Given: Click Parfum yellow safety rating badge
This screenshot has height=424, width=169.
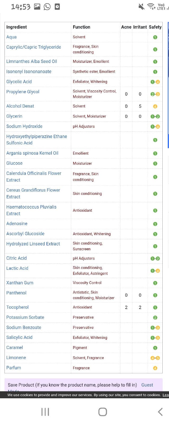Looking at the screenshot, I should [155, 368].
